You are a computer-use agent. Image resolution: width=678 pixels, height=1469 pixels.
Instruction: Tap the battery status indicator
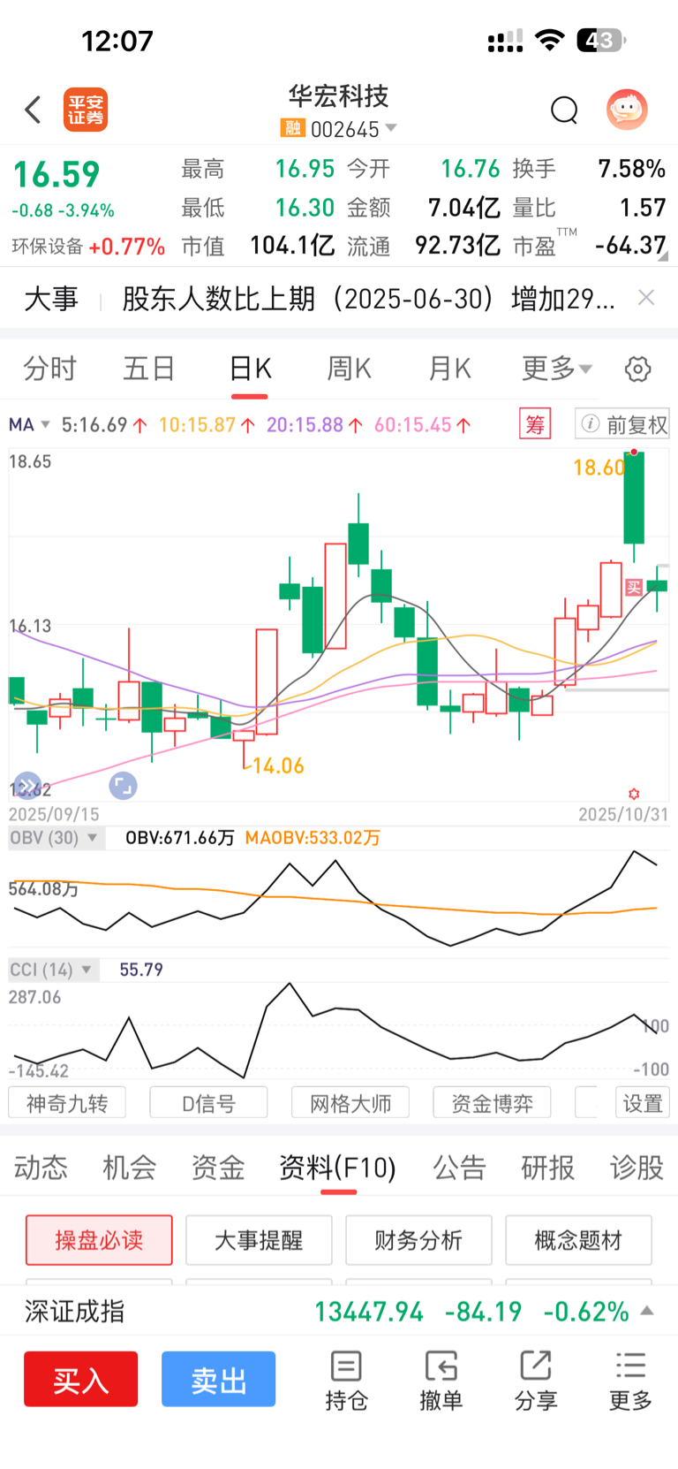601,40
